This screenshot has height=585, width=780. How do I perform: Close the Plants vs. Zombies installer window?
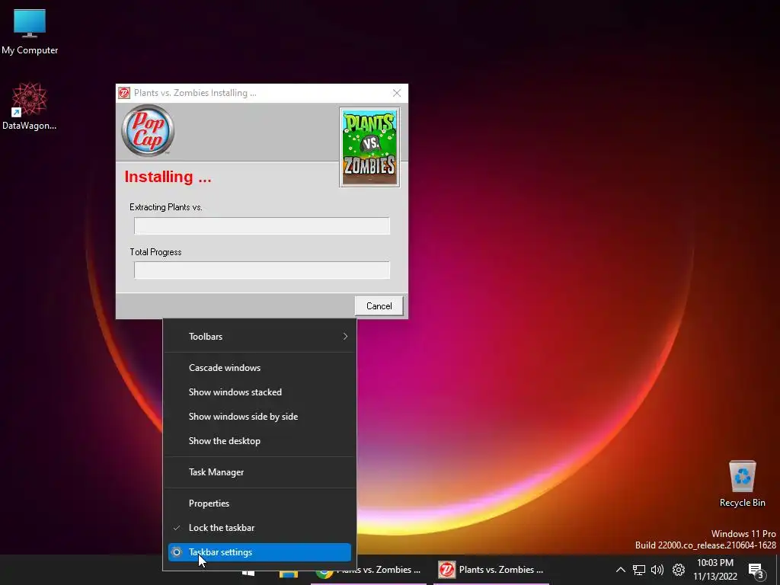396,93
